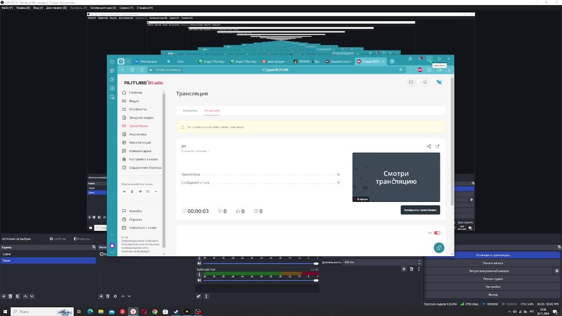Screen dimensions: 562x316
Task: Click the add-content plus icon beside the bell
Action: pyautogui.click(x=411, y=82)
